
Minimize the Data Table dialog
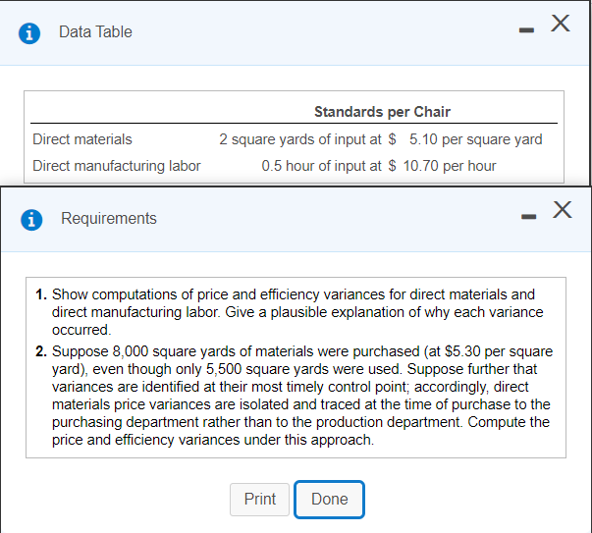click(525, 31)
